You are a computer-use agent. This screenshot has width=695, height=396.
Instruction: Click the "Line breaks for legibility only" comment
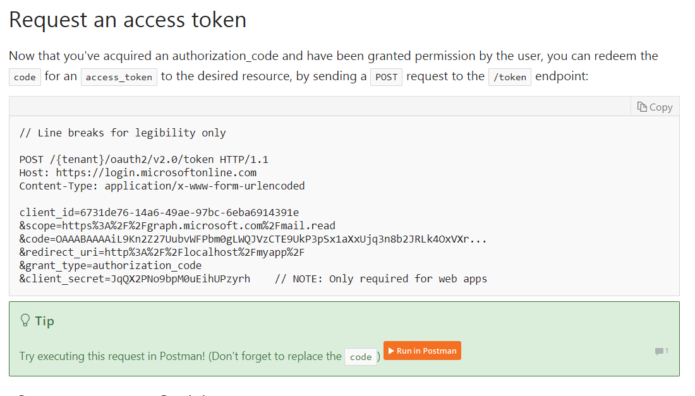pos(123,133)
